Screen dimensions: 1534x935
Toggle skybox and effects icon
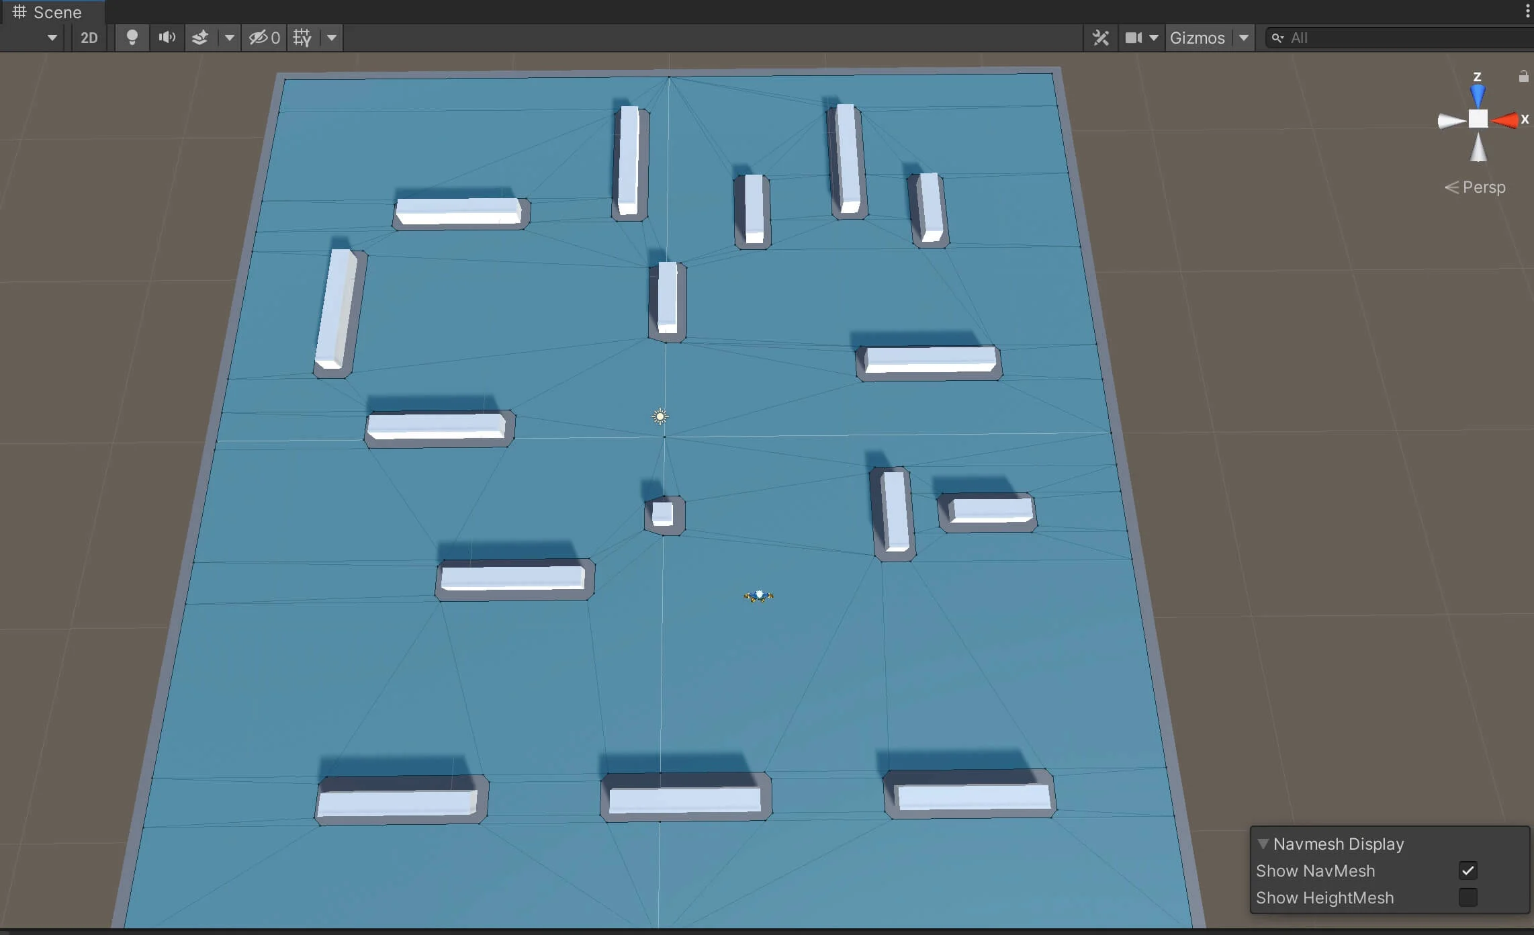point(200,38)
